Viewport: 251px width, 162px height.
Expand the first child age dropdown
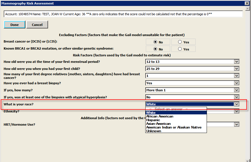point(237,69)
